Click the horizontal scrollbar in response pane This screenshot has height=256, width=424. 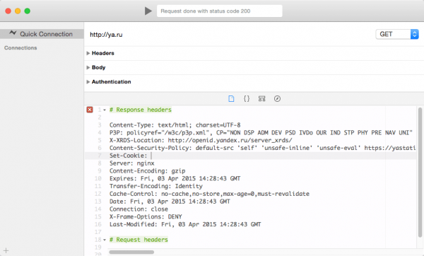click(131, 252)
